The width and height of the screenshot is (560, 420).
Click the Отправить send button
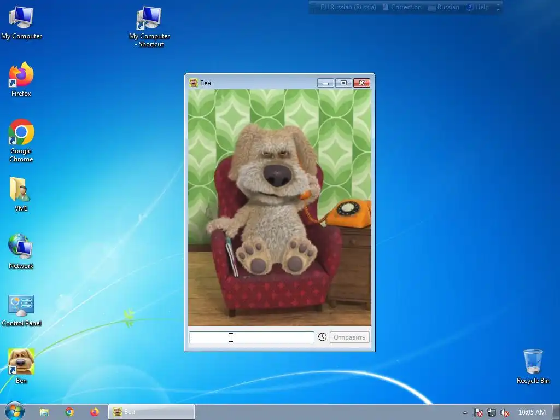click(349, 337)
